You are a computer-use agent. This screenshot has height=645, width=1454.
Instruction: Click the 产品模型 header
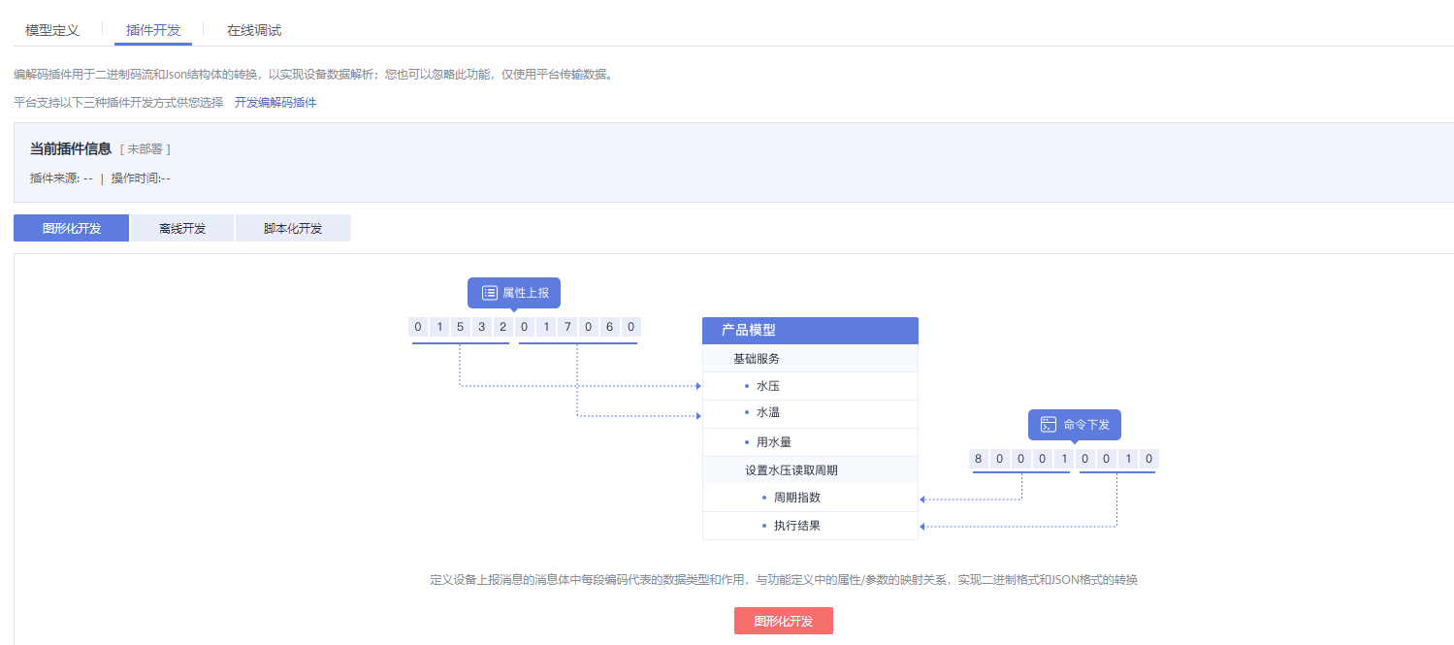(x=810, y=331)
